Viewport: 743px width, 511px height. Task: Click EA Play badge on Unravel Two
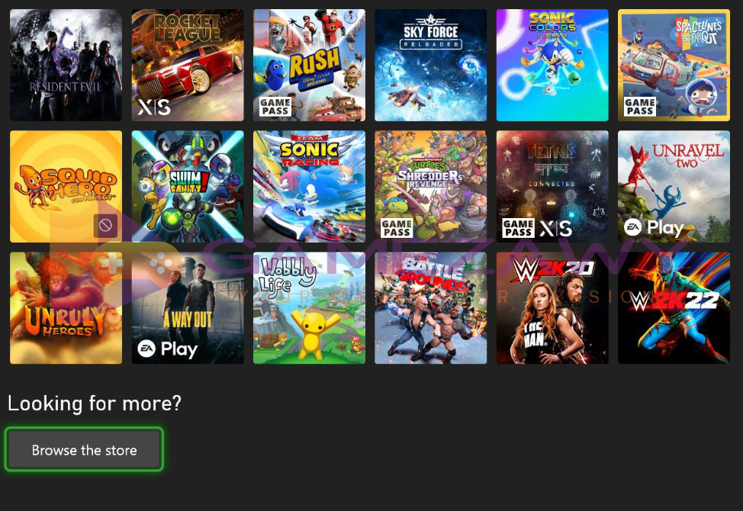[x=654, y=228]
